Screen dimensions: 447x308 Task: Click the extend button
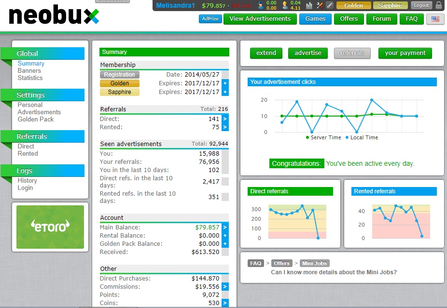(266, 53)
